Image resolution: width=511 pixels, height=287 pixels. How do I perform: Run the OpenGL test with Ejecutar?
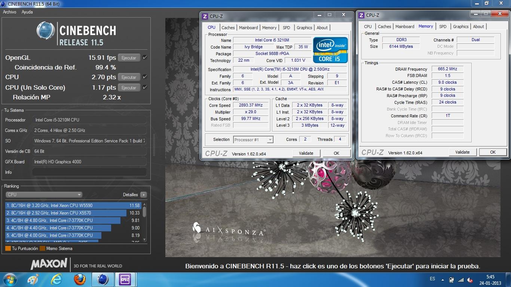coord(129,58)
